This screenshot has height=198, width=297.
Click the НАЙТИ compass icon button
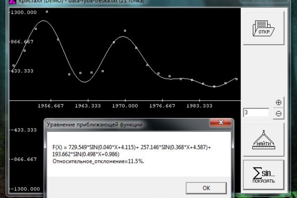(x=264, y=140)
